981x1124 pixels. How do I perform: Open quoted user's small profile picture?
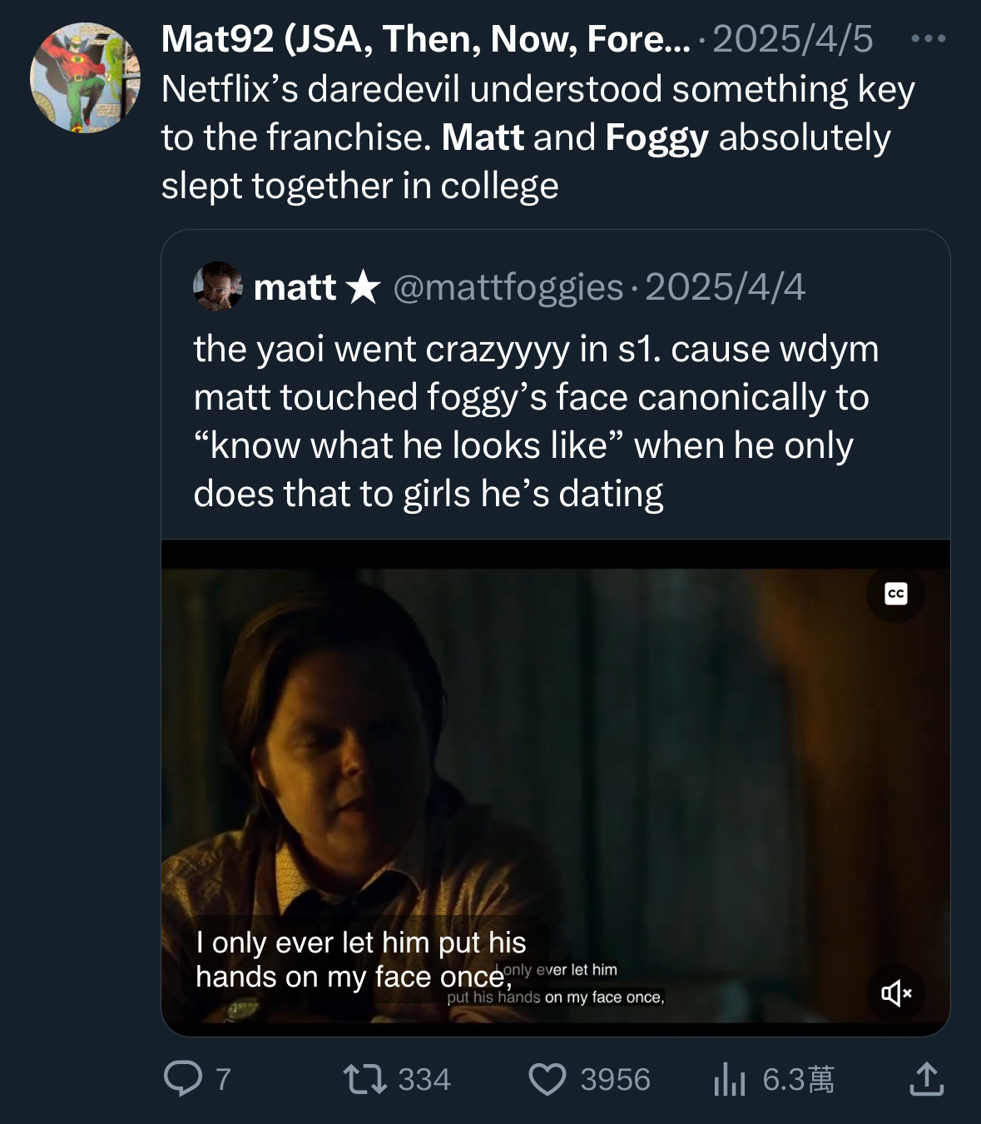click(x=217, y=286)
